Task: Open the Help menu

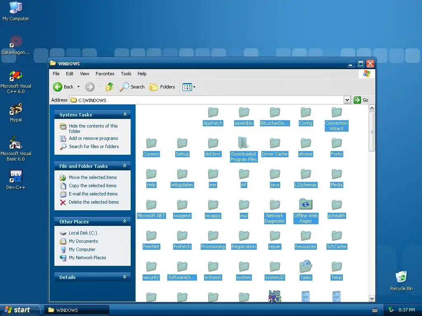Action: 142,74
